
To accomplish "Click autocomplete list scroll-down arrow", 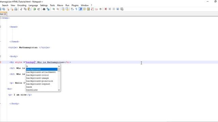I will [59, 90].
